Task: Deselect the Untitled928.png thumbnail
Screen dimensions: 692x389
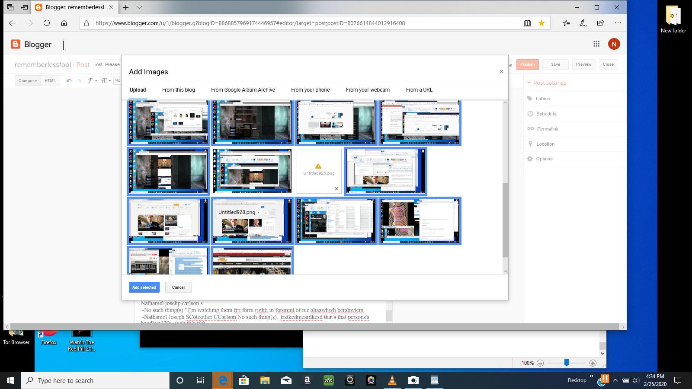Action: click(252, 221)
